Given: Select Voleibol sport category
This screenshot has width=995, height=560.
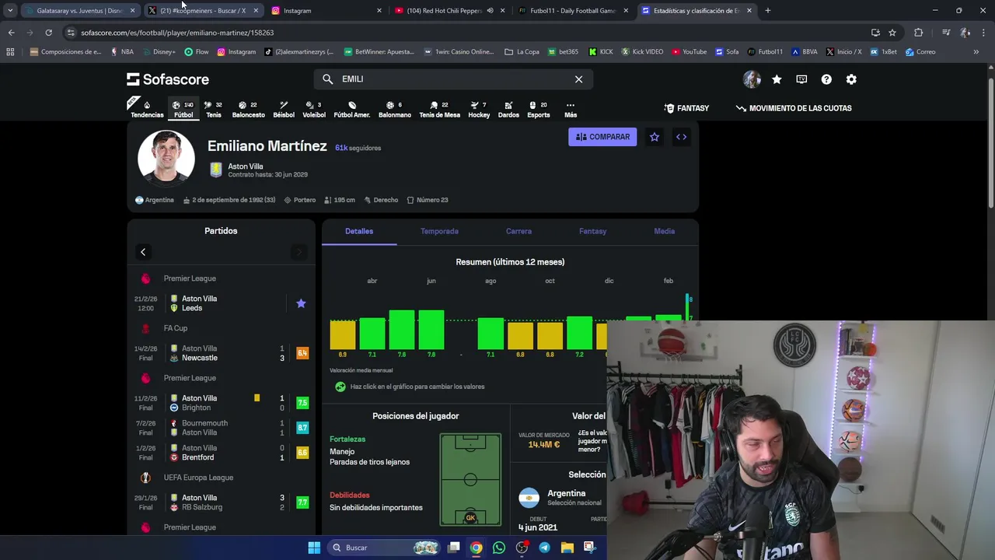Looking at the screenshot, I should [314, 109].
